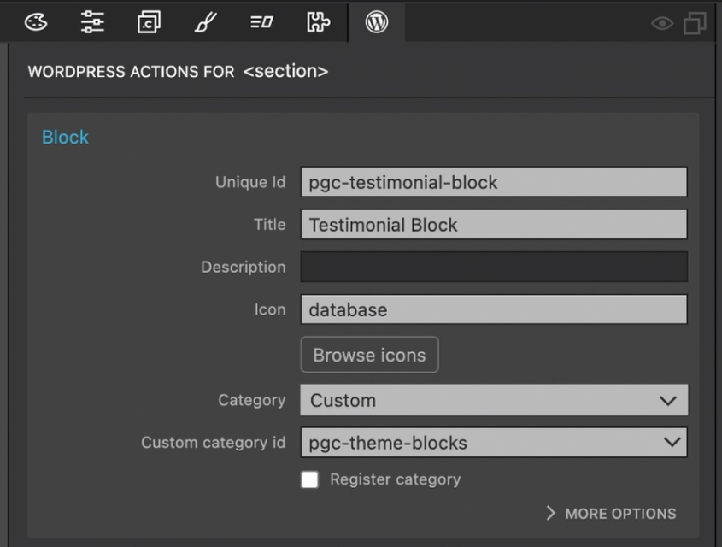Screen dimensions: 722x547
Task: Open the paintbrush Style panel icon
Action: click(x=205, y=22)
